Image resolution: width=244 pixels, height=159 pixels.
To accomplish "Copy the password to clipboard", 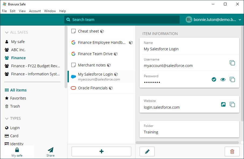I will (232, 79).
